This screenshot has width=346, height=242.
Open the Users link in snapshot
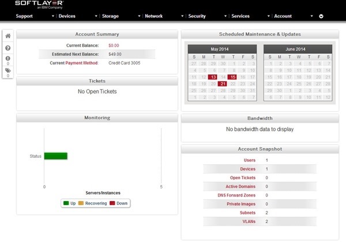click(x=250, y=160)
